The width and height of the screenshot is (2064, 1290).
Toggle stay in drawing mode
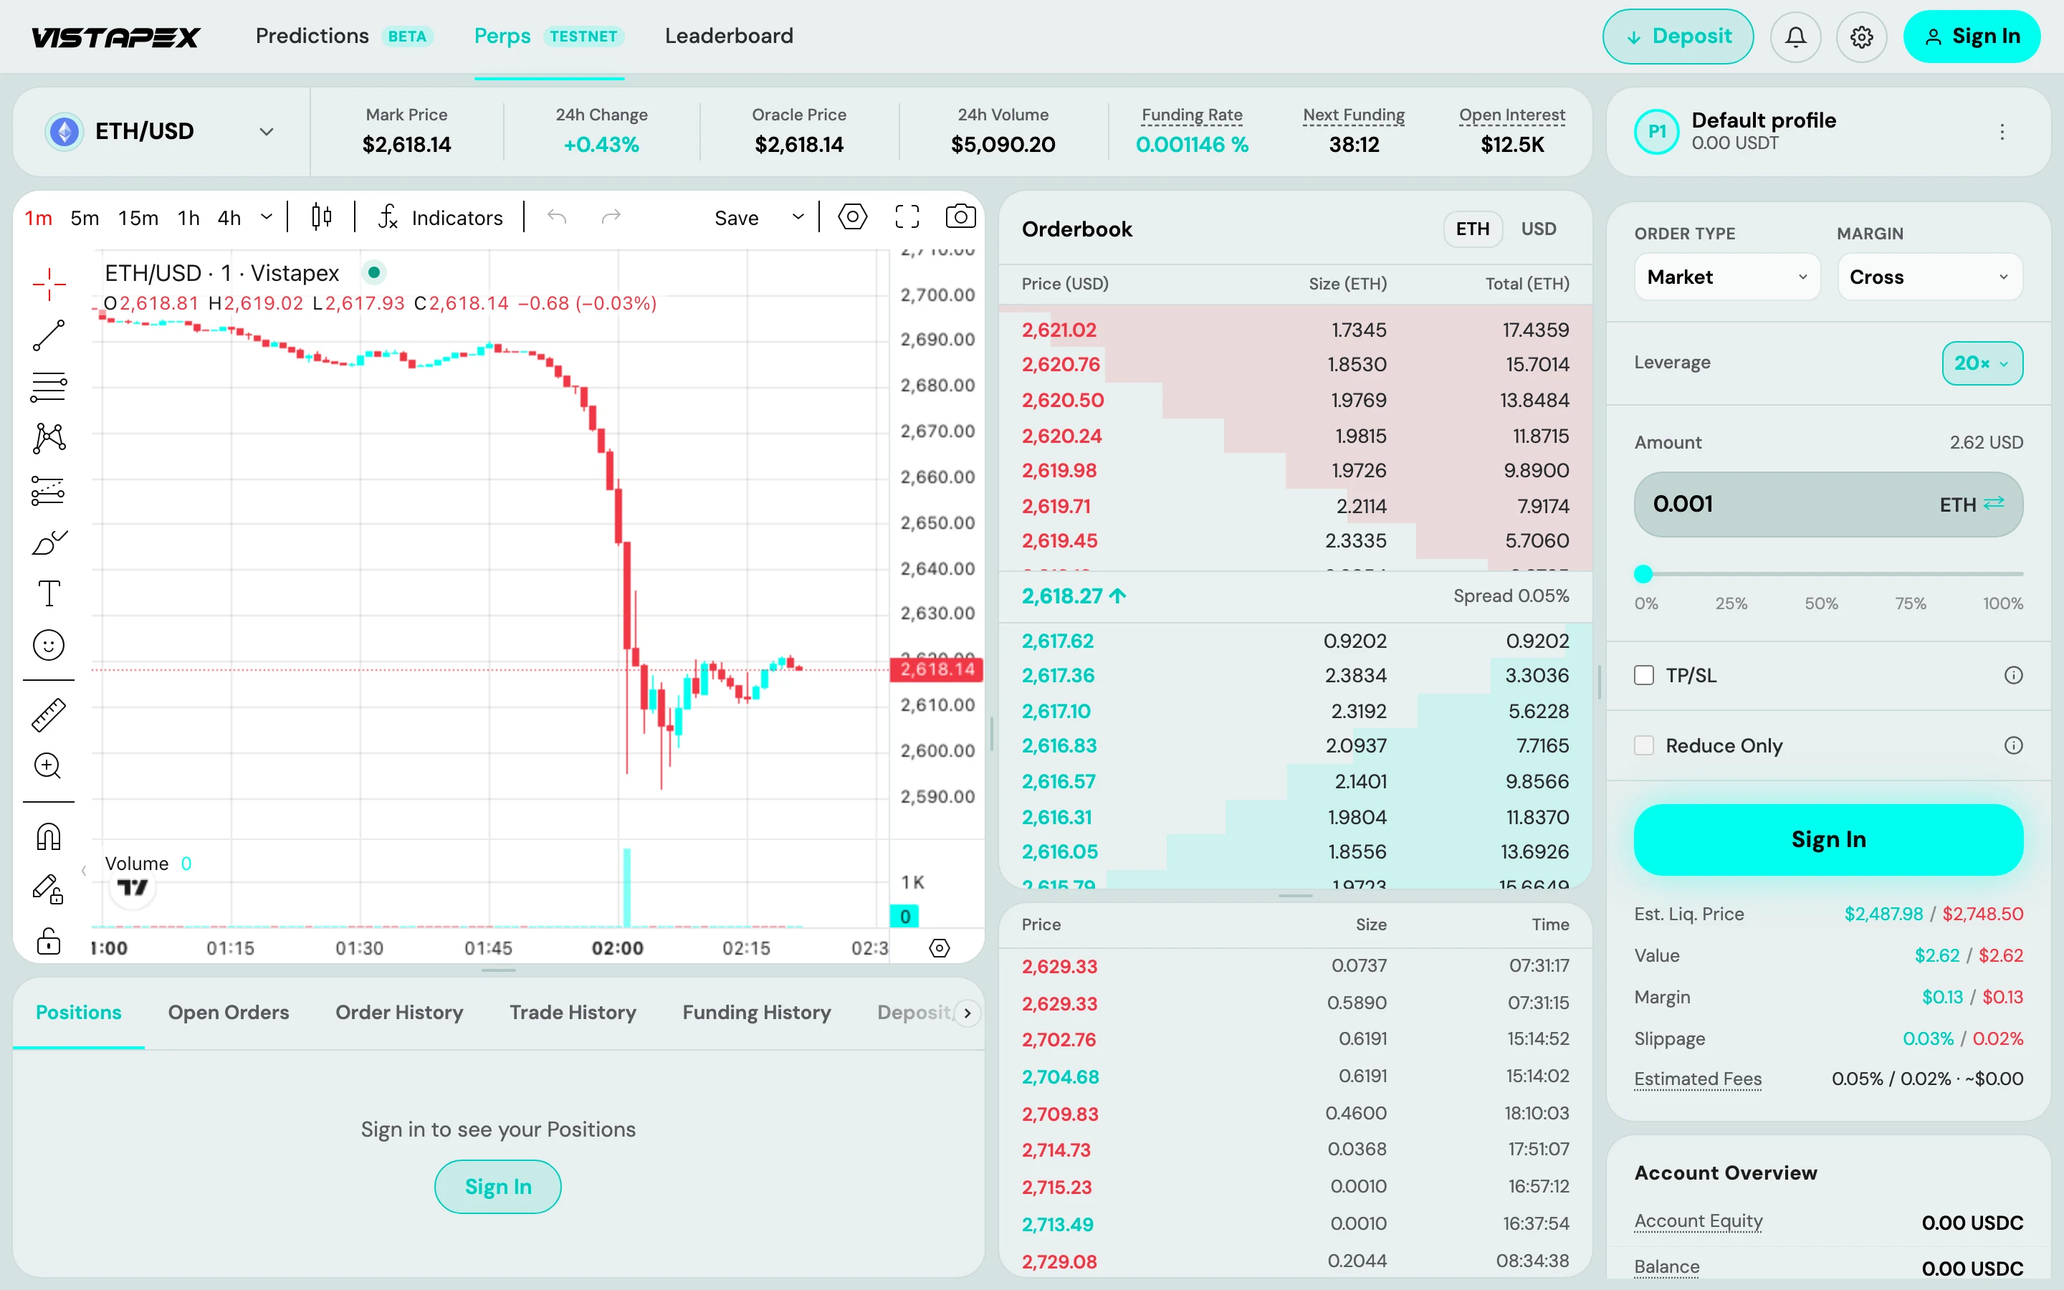click(49, 889)
